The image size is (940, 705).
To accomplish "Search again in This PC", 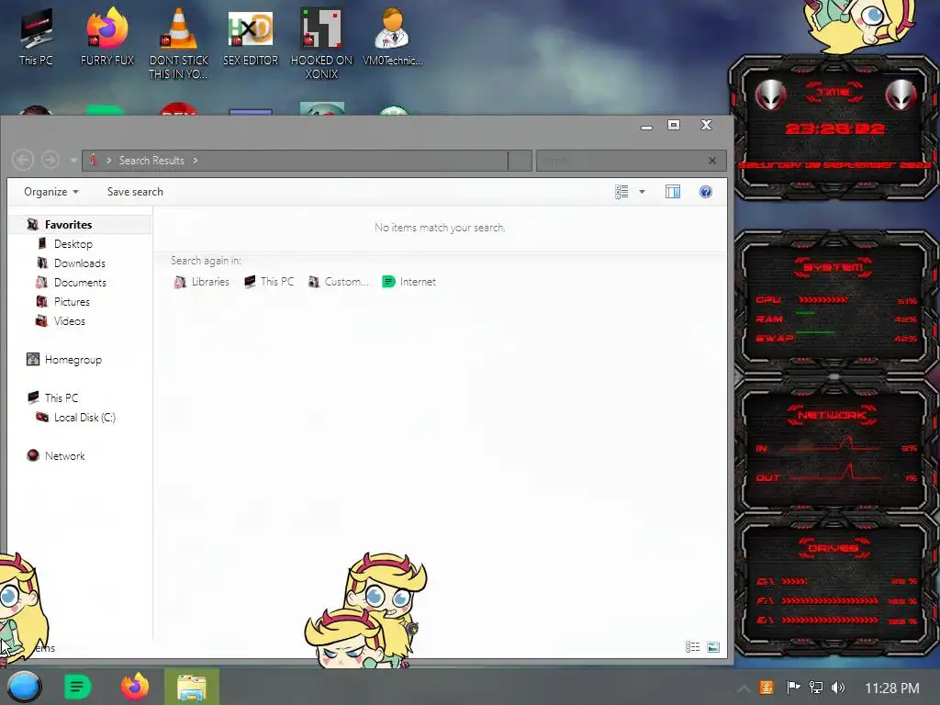I will click(269, 282).
